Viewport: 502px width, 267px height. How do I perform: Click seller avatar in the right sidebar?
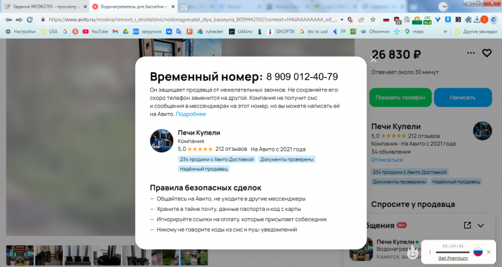click(x=482, y=131)
